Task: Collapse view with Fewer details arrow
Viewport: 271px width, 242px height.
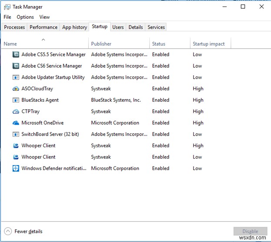Action: [x=8, y=231]
